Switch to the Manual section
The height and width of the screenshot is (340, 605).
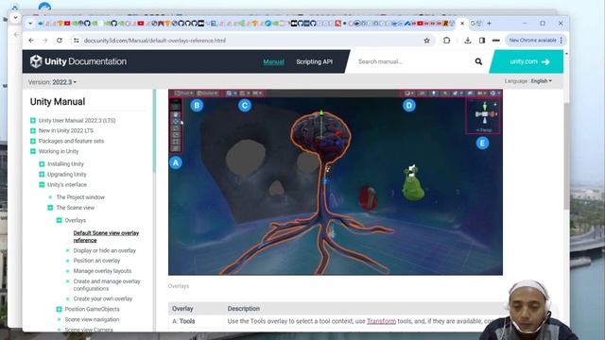pyautogui.click(x=273, y=61)
